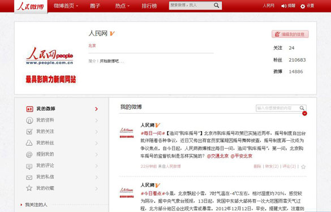Screen dimensions: 331x212
Task: Click the 人民微博 logo in header
Action: point(31,6)
